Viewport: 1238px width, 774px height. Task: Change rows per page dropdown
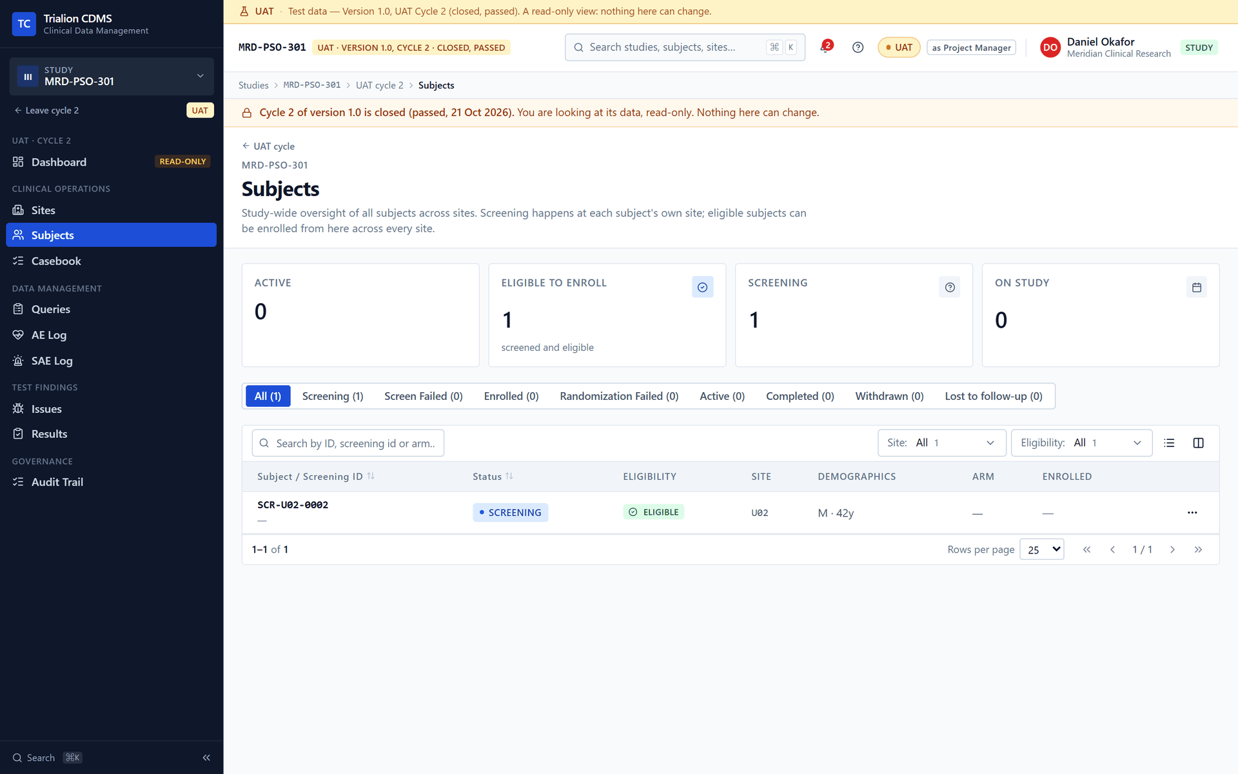click(x=1041, y=550)
